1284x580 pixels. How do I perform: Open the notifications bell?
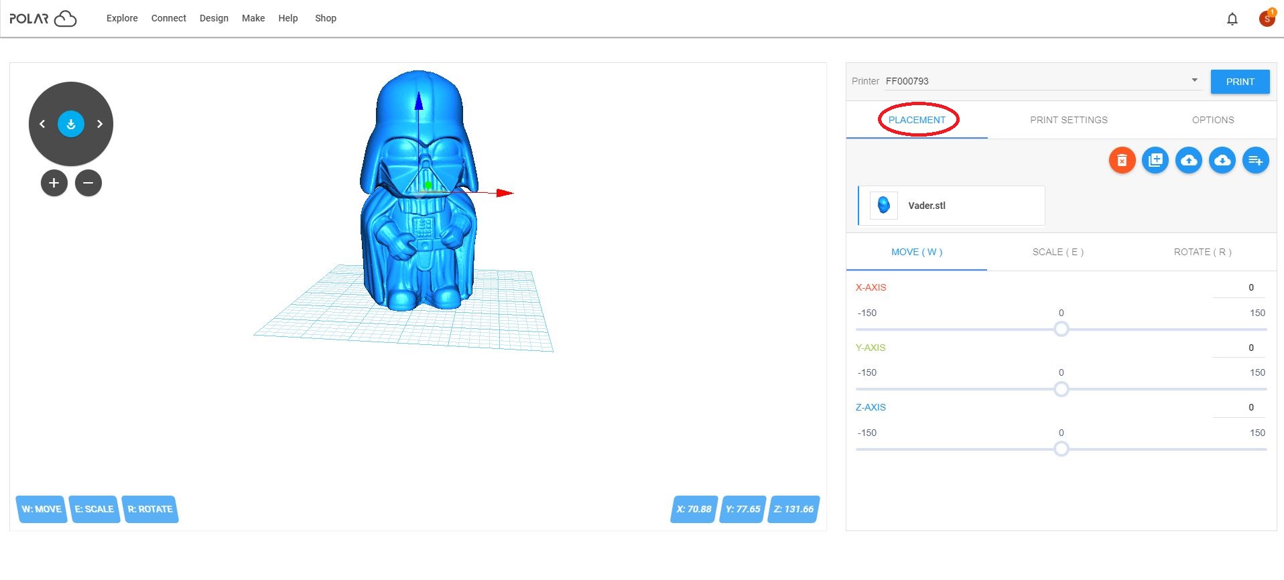click(x=1232, y=19)
